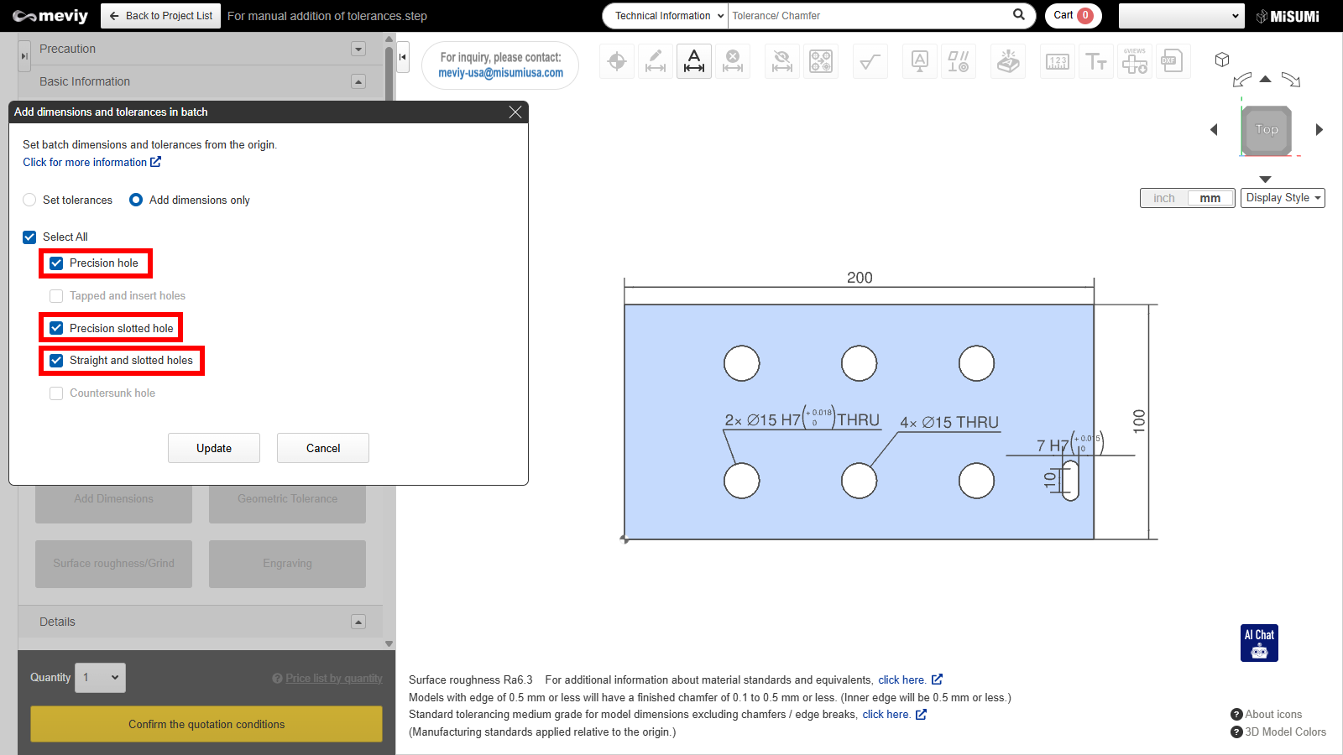
Task: Click the Update button
Action: [214, 448]
